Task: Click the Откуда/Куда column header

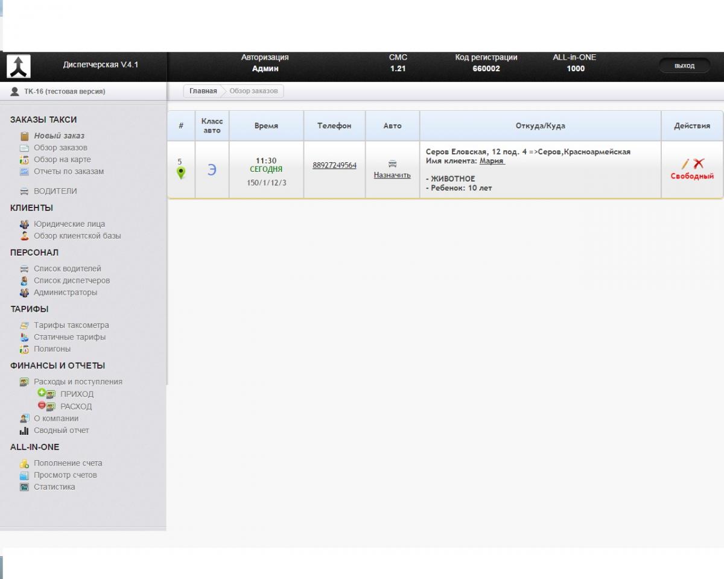Action: pos(541,126)
